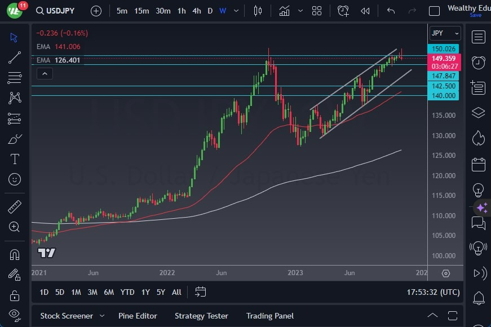
Task: Switch to the Pine Editor tab
Action: [x=138, y=316]
